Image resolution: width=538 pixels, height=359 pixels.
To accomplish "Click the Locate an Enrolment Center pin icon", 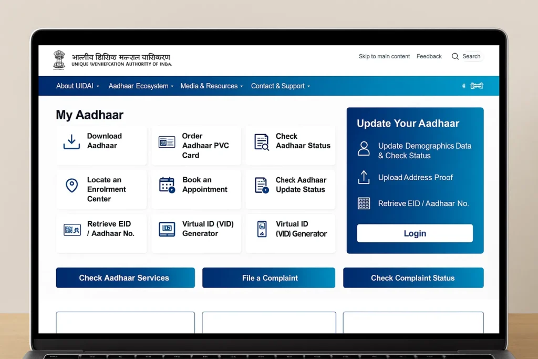I will point(71,186).
